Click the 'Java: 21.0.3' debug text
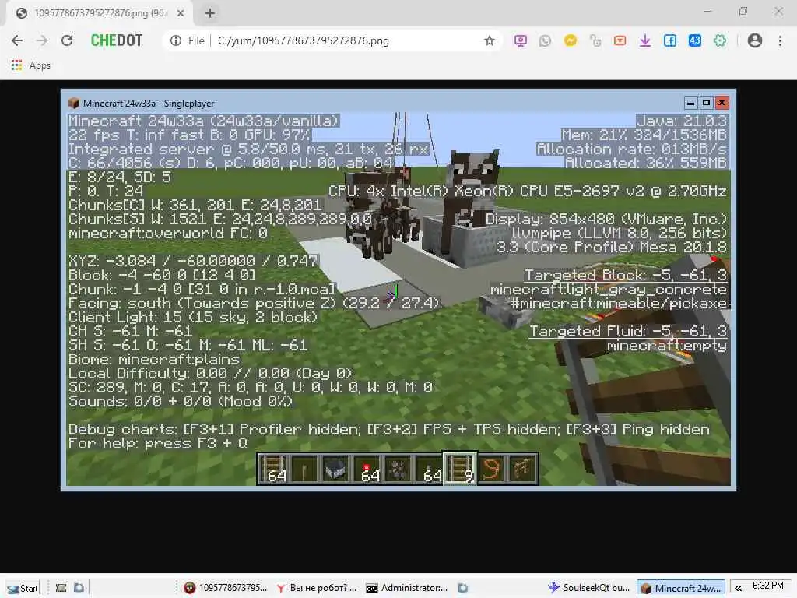Viewport: 797px width, 598px height. pos(682,121)
